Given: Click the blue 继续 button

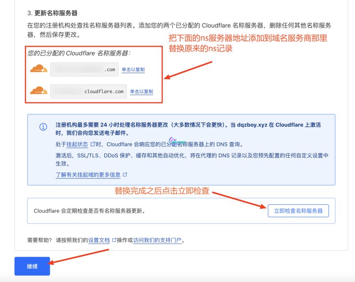Looking at the screenshot, I should click(32, 266).
